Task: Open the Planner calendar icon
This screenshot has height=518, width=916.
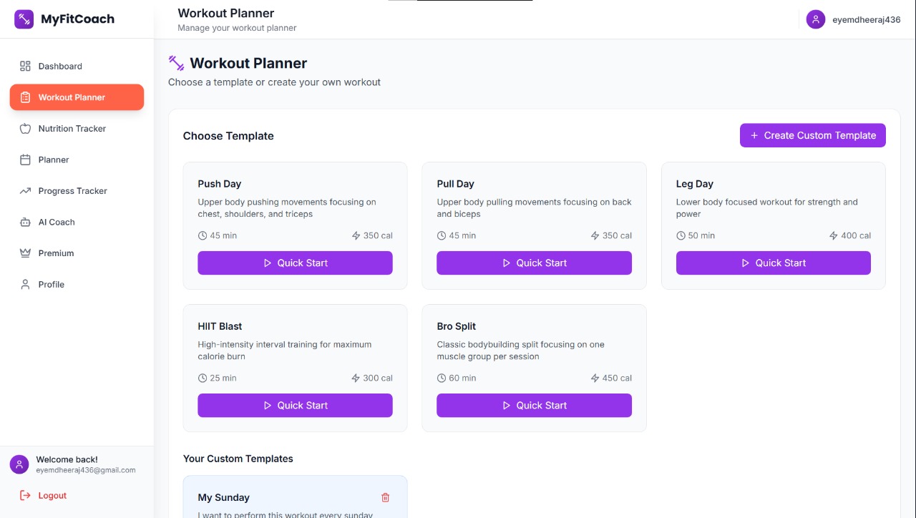Action: click(x=24, y=160)
